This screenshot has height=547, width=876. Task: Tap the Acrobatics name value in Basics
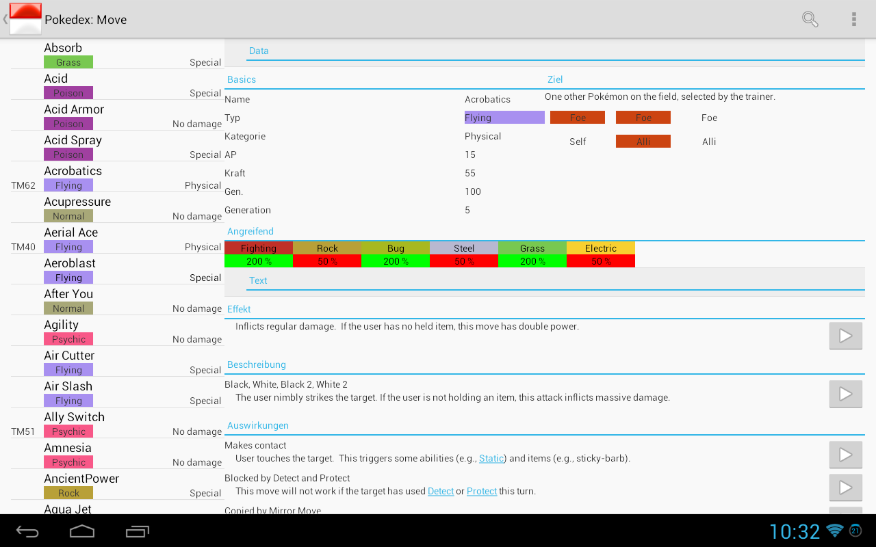(x=487, y=99)
